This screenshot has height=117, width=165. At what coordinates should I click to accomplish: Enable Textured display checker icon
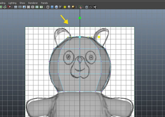60,7
